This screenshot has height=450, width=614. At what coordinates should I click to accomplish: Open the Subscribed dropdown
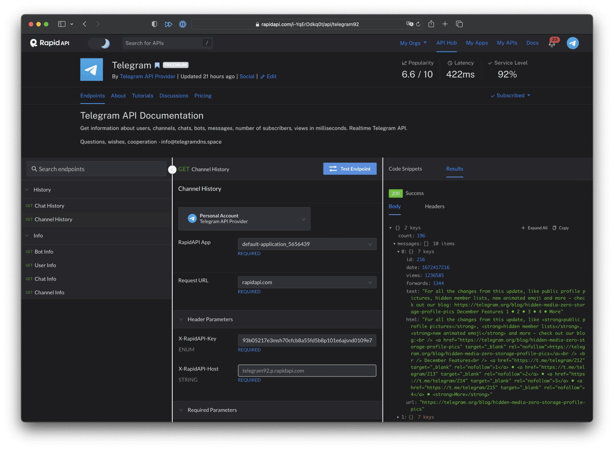point(510,96)
